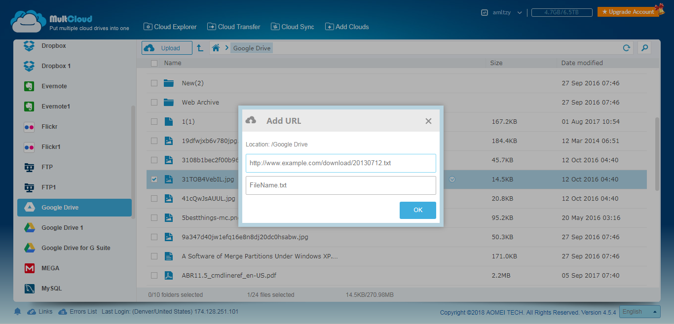Click the Add URL cloud icon
This screenshot has width=674, height=324.
[x=251, y=120]
